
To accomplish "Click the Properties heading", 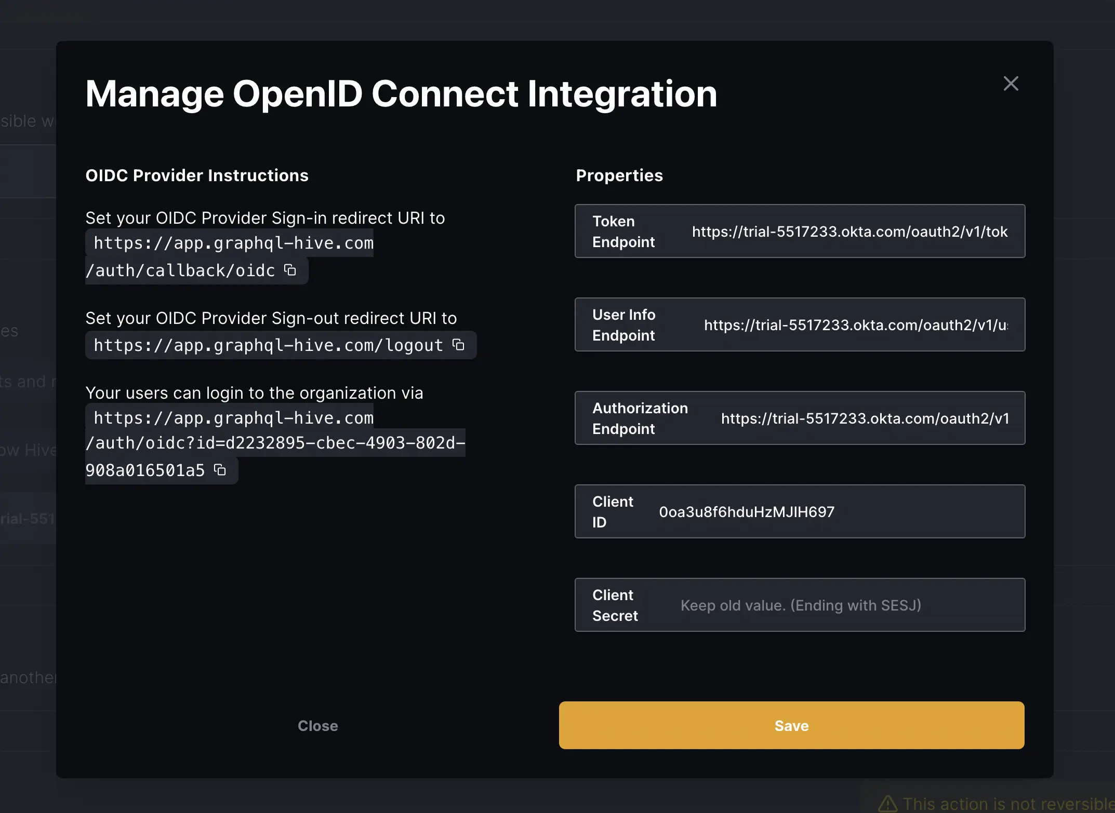I will 619,175.
